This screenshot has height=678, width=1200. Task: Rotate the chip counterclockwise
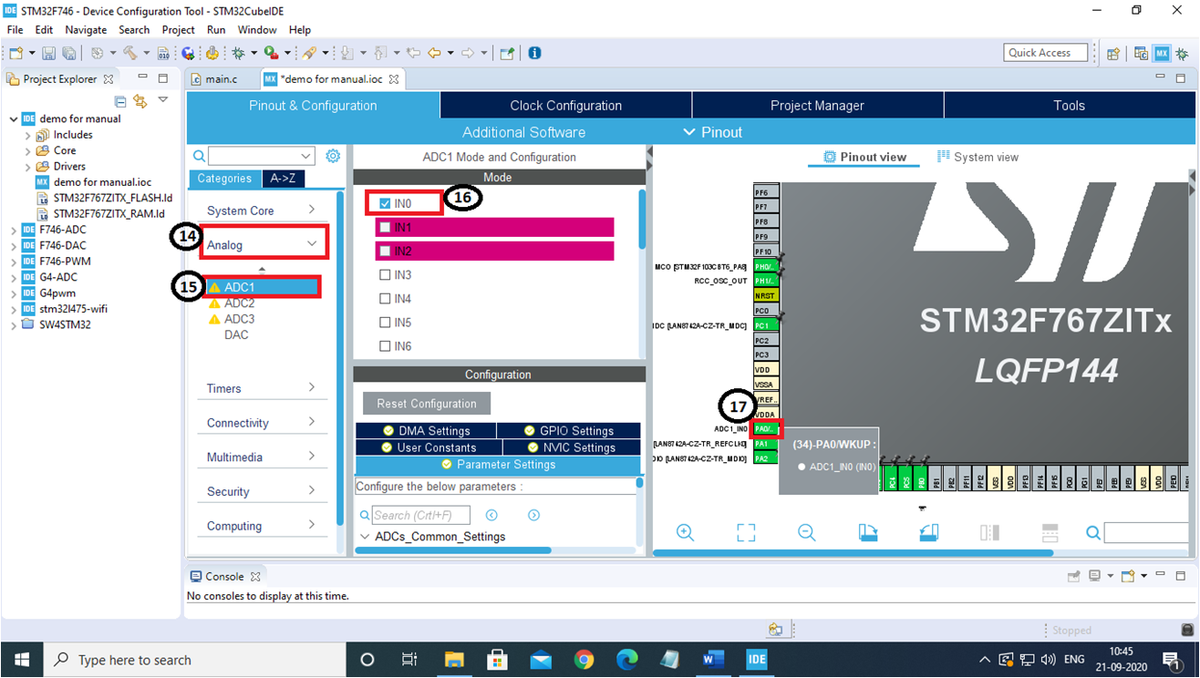928,532
